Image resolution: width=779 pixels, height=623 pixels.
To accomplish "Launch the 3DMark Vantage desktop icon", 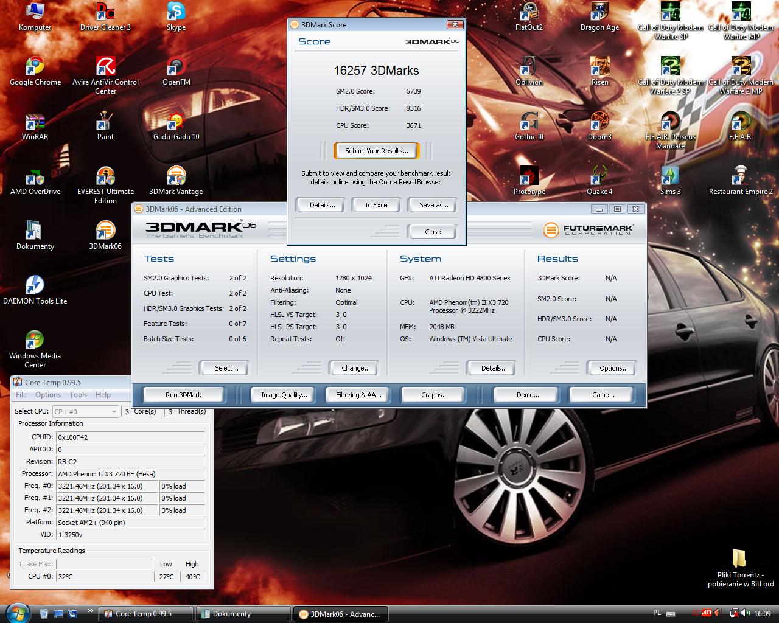I will pos(176,181).
